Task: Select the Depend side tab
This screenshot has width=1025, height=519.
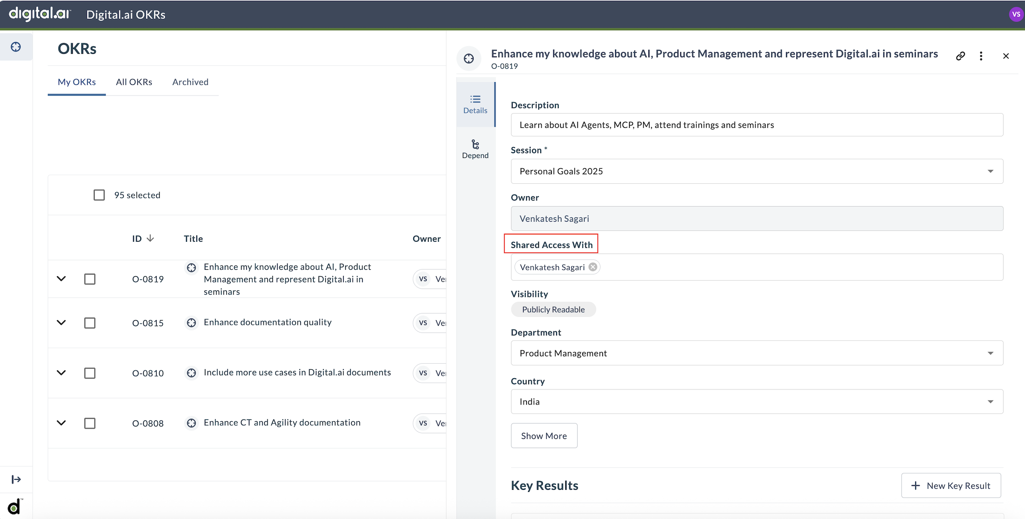Action: pyautogui.click(x=475, y=149)
